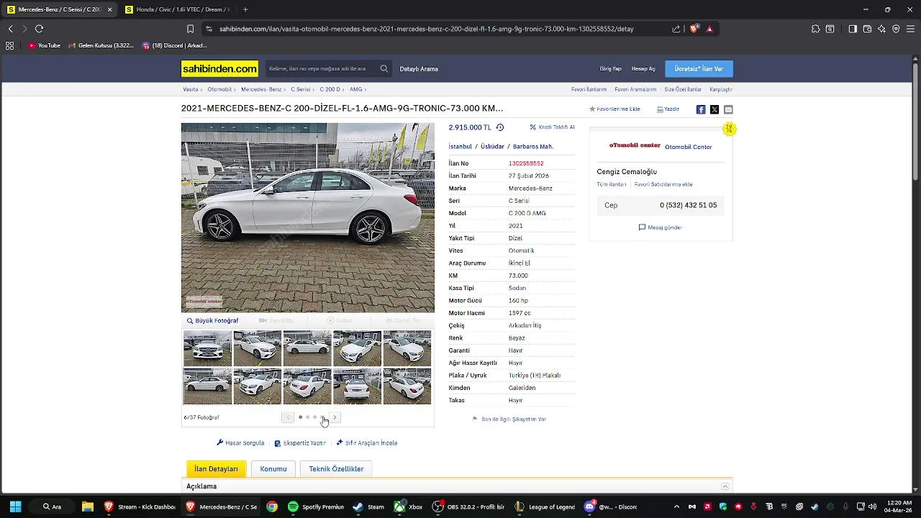The height and width of the screenshot is (518, 921).
Task: Click Kredi Teklifi Al link
Action: click(553, 127)
